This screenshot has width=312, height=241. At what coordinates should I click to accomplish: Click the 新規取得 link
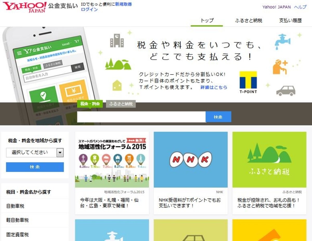[123, 4]
